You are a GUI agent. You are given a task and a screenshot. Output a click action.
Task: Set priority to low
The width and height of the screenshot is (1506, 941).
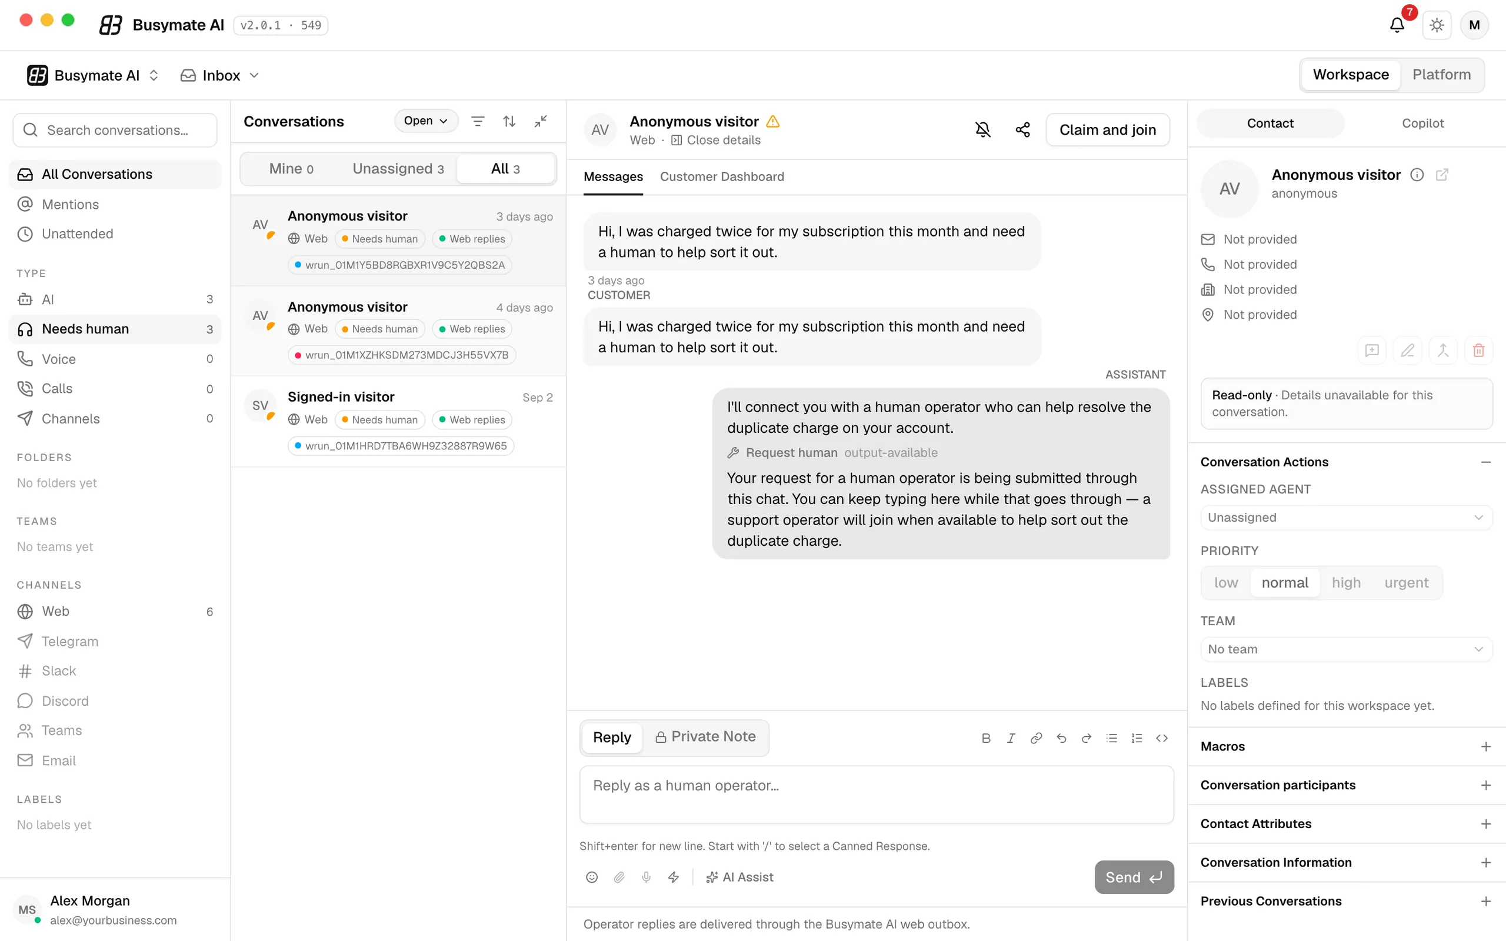pos(1226,582)
